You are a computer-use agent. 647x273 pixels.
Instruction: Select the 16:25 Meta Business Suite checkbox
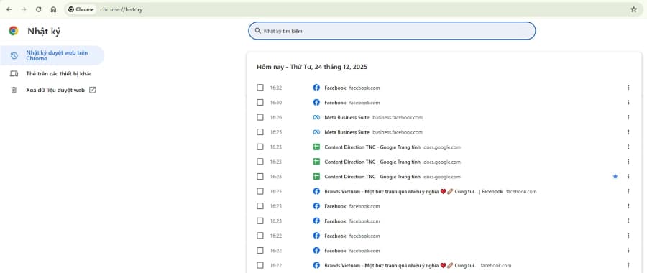(x=260, y=132)
